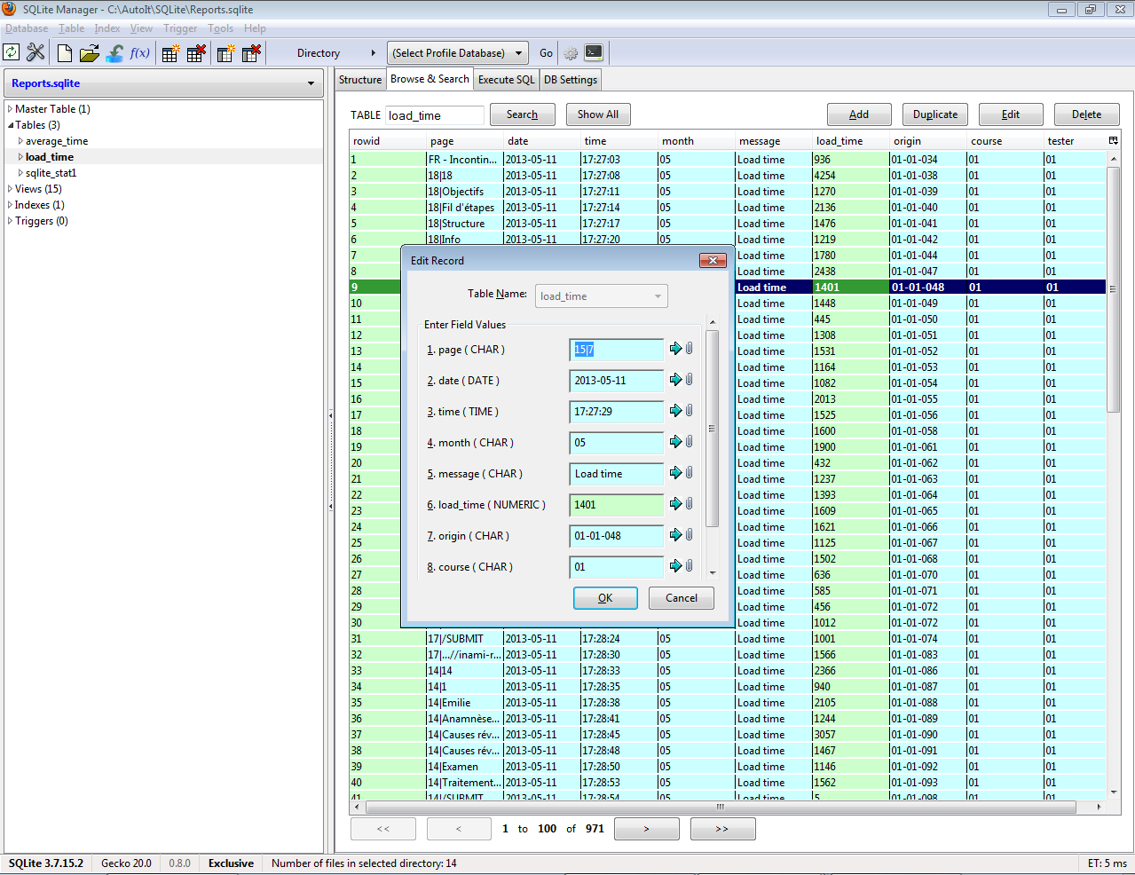This screenshot has height=875, width=1135.
Task: Open the Trigger menu
Action: (180, 28)
